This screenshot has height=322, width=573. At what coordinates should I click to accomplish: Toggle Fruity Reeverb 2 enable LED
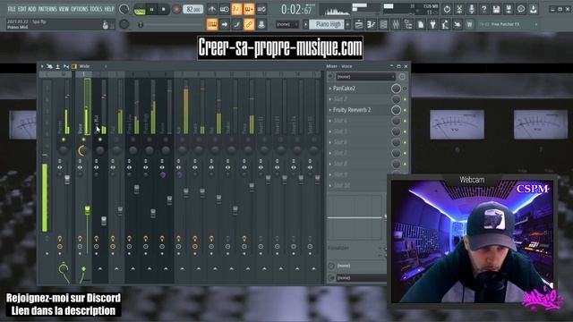pyautogui.click(x=405, y=110)
